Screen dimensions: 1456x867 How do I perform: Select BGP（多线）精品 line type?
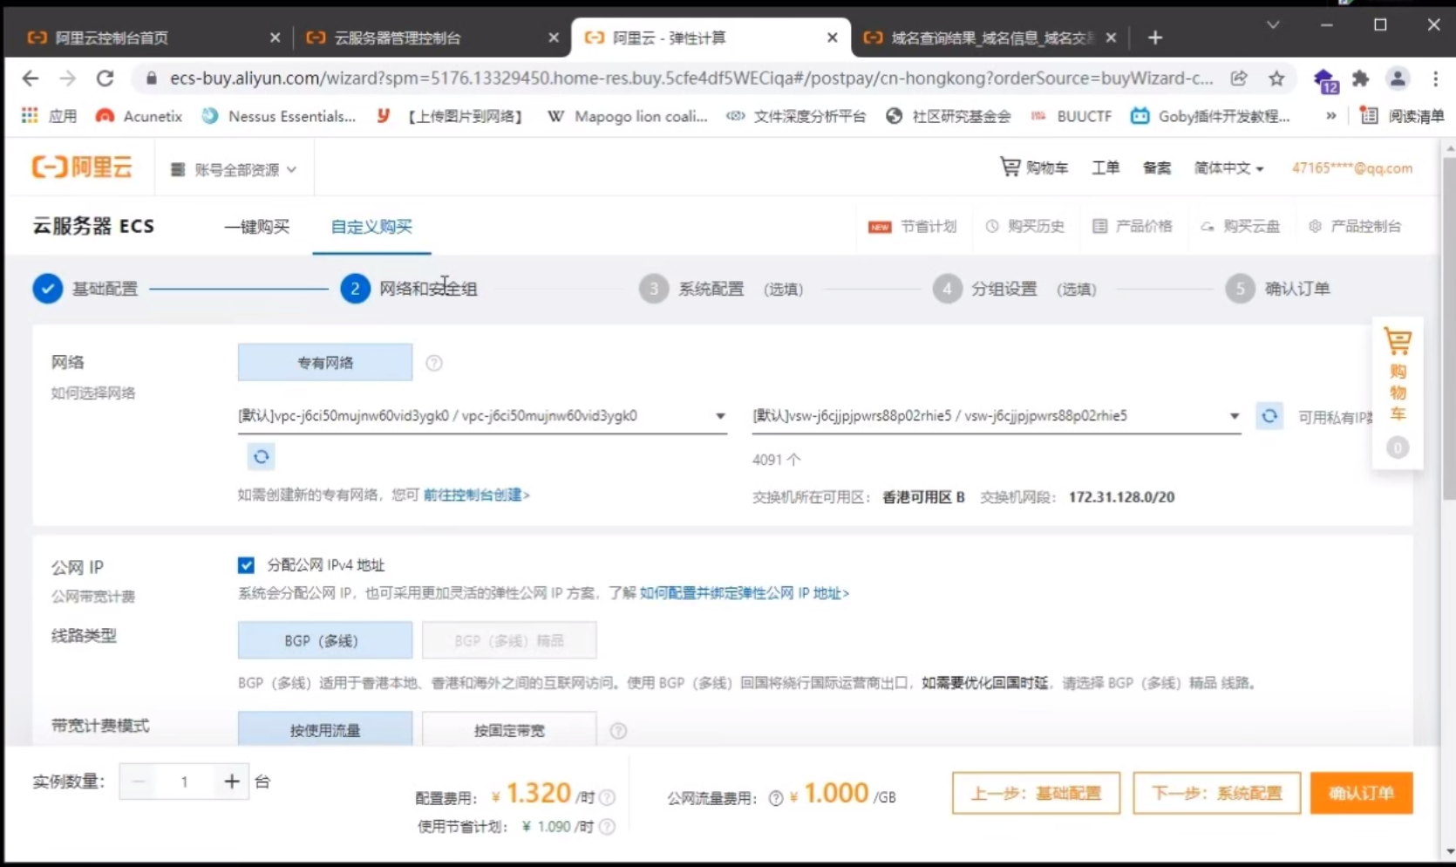click(509, 640)
